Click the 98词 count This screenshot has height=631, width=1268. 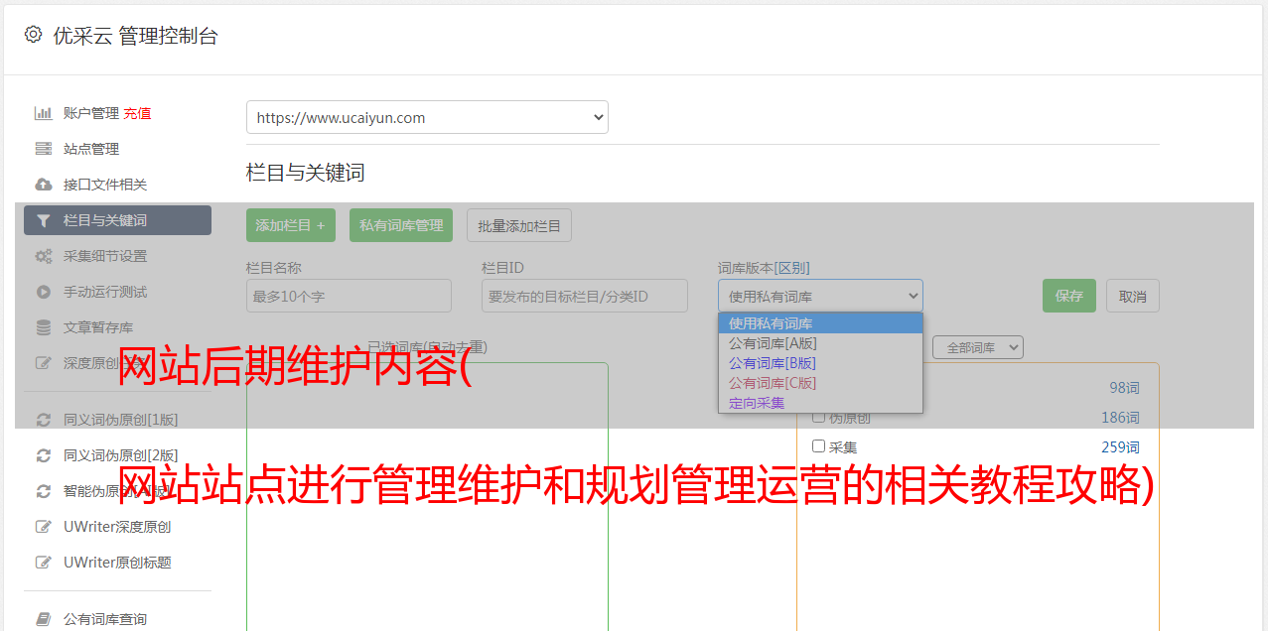pyautogui.click(x=1124, y=388)
